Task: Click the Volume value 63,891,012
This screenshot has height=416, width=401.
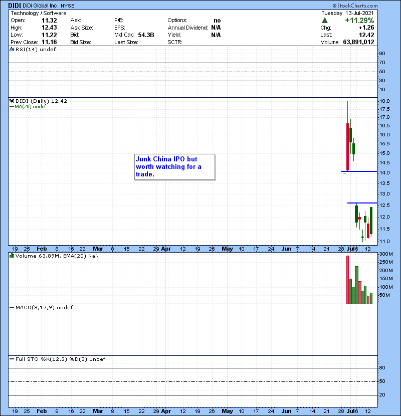Action: click(358, 42)
